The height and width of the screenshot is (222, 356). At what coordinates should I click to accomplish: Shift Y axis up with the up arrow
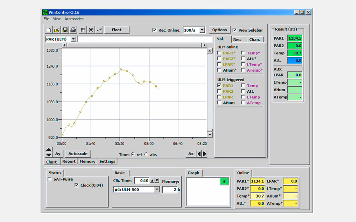pyautogui.click(x=49, y=150)
